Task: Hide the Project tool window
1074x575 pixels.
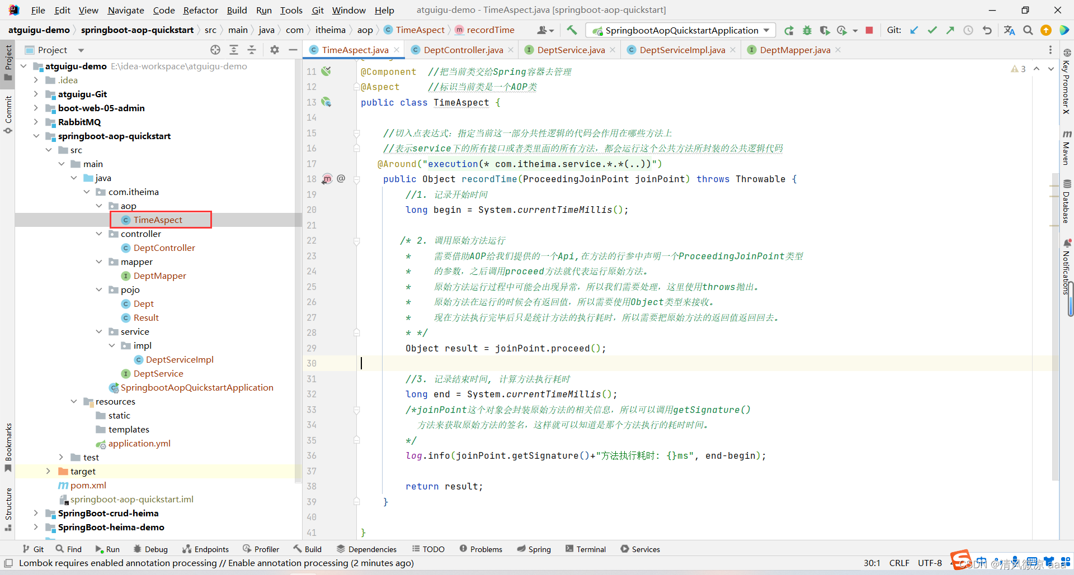Action: (293, 50)
